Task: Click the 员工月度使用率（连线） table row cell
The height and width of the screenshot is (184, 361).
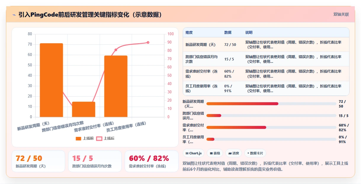Action: tap(202, 88)
